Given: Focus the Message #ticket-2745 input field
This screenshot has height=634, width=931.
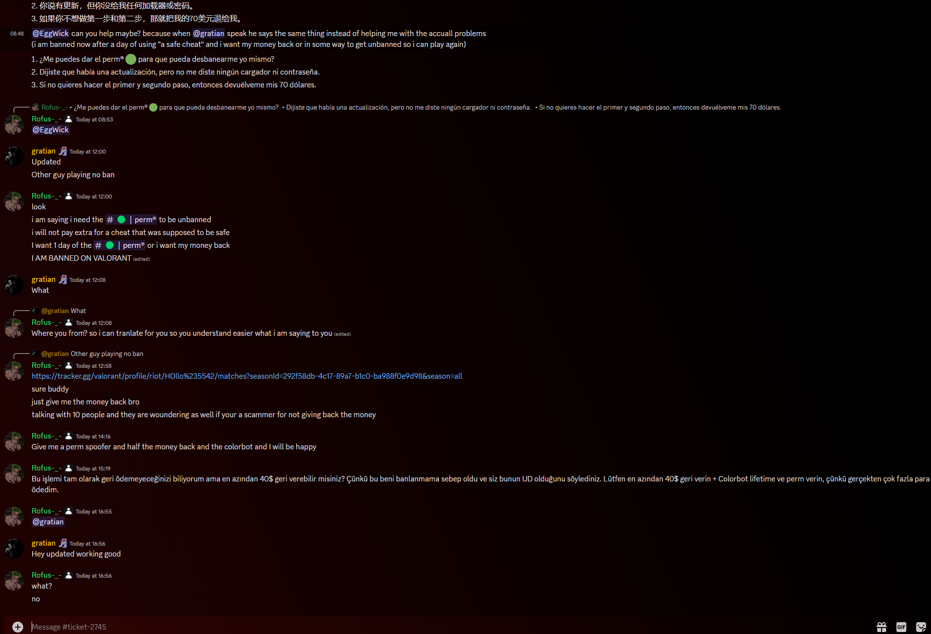Looking at the screenshot, I should point(444,627).
